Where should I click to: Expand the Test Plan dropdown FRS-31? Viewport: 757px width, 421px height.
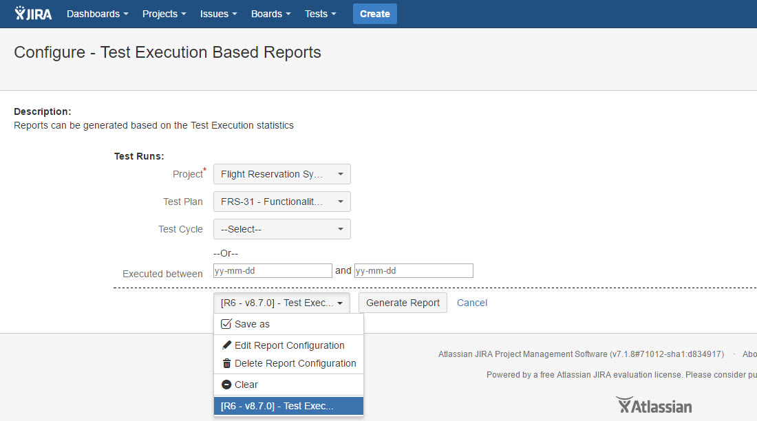(x=281, y=202)
